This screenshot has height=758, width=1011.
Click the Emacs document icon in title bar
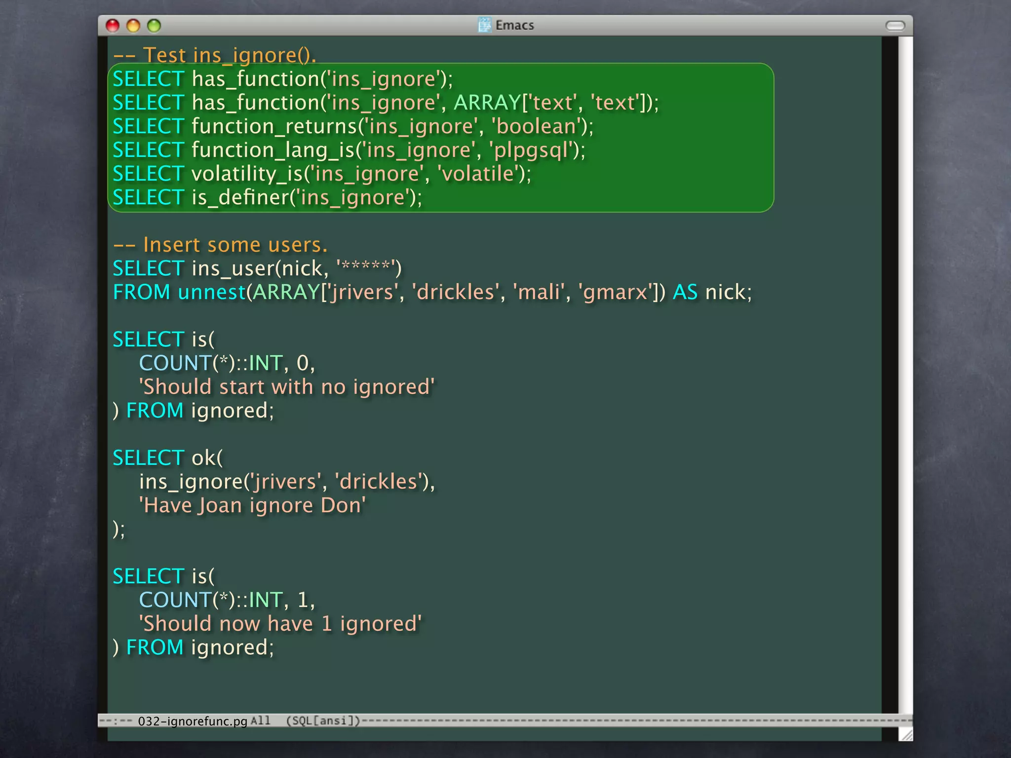[485, 25]
